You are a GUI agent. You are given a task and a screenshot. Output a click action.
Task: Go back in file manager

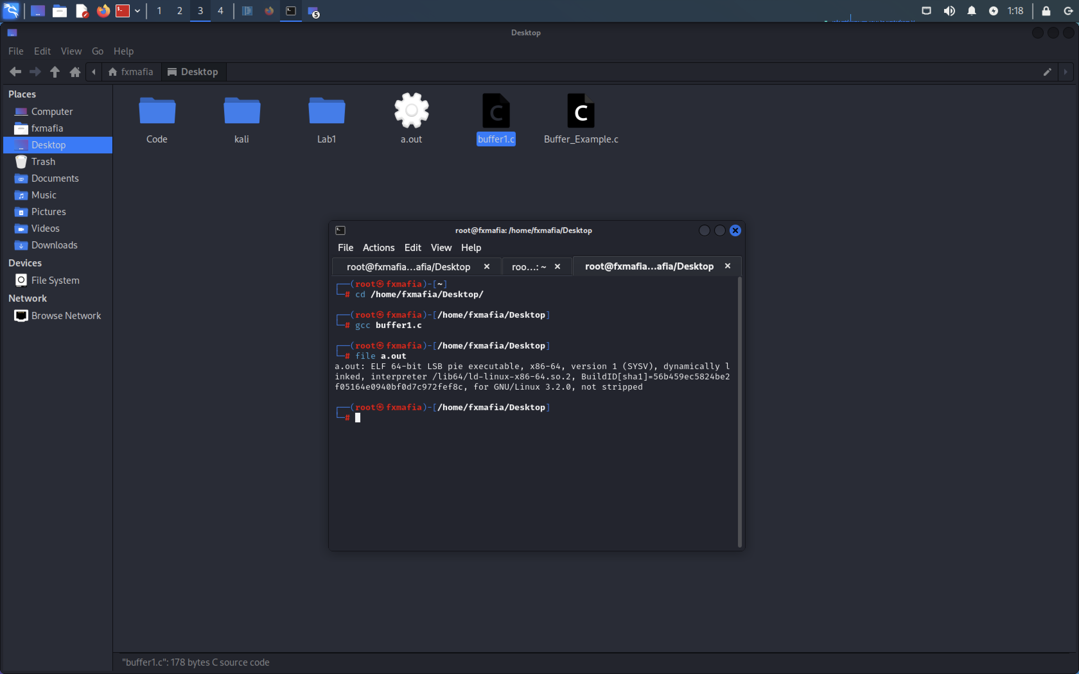coord(15,72)
